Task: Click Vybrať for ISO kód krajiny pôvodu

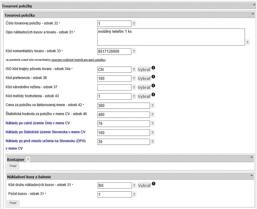Action: [x=144, y=70]
